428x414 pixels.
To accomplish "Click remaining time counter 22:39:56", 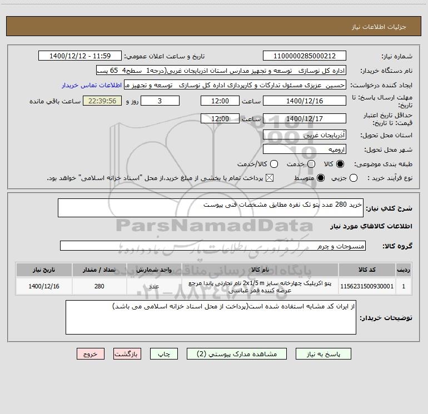I will [x=102, y=101].
